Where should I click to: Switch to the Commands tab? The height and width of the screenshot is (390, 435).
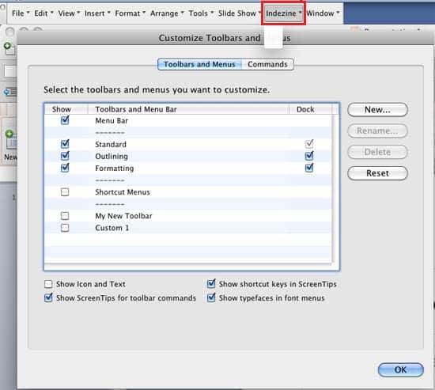[x=267, y=64]
